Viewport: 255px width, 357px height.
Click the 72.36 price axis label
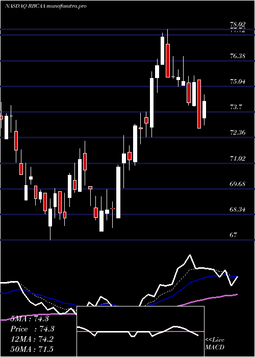click(x=238, y=133)
